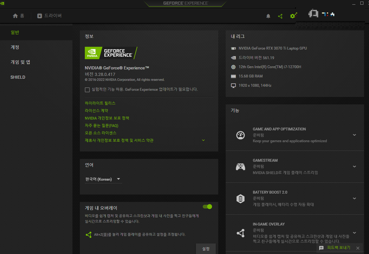
Task: Click the Game and App Optimization gauge icon
Action: point(240,135)
